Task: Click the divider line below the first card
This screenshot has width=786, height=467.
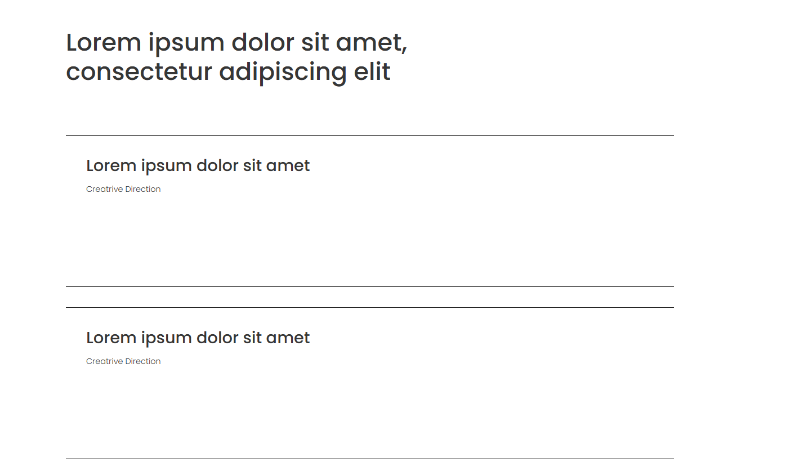Action: click(369, 286)
